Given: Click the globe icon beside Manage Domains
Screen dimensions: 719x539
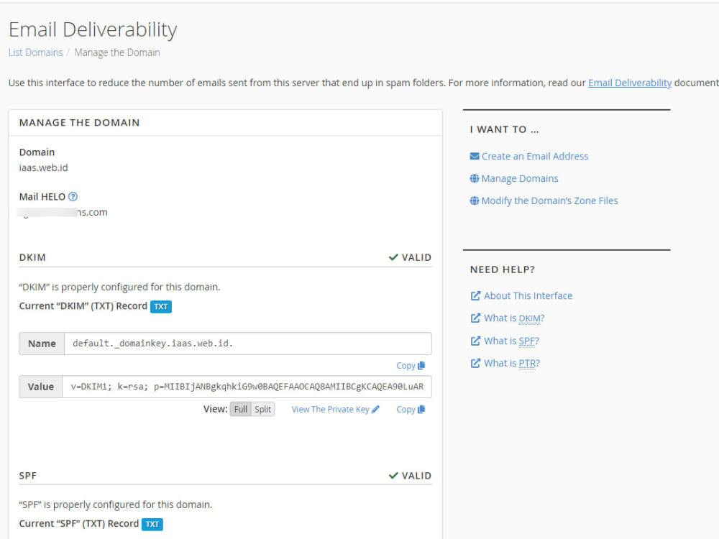Looking at the screenshot, I should tap(474, 178).
